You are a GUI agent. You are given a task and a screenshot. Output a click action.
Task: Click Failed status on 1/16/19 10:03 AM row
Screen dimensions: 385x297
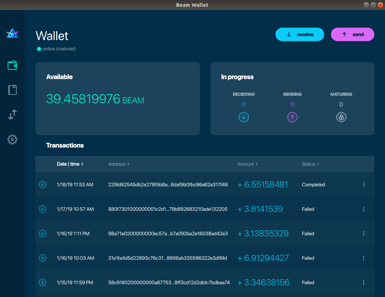coord(308,258)
